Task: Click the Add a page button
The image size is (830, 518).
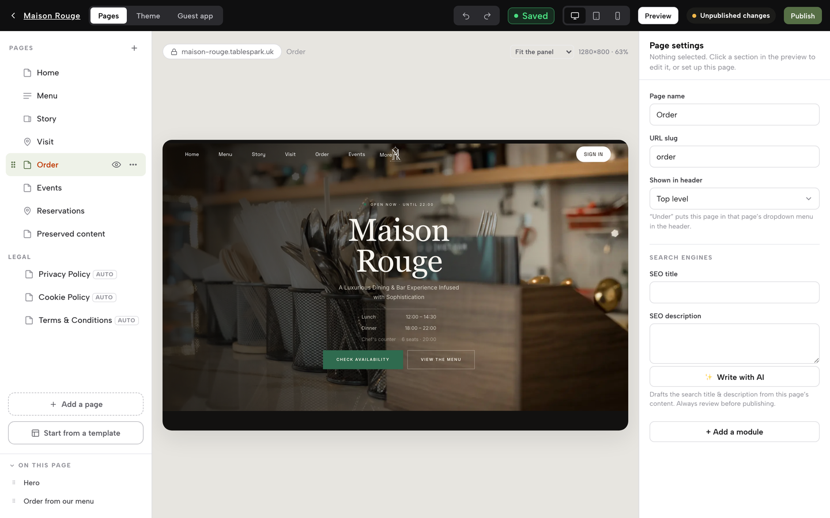Action: [76, 404]
